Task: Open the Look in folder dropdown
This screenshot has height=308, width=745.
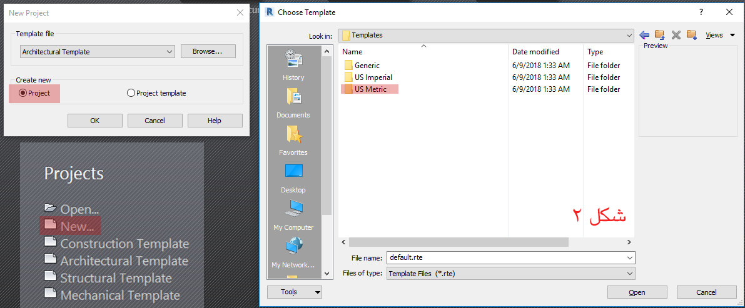Action: pos(628,36)
